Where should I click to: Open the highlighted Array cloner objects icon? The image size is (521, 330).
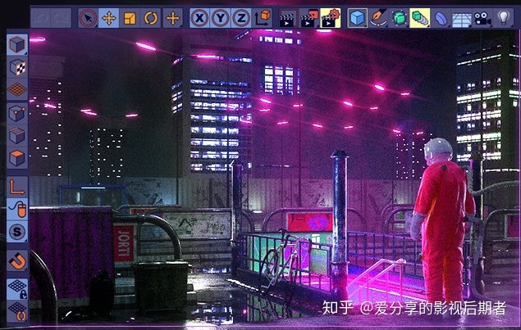(419, 18)
